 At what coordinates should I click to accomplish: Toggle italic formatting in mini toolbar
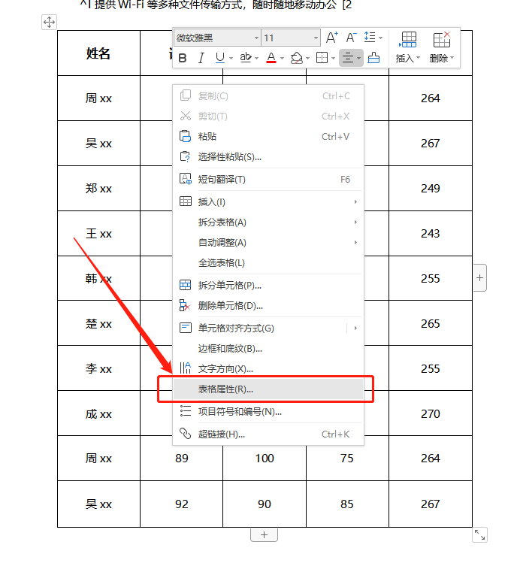pyautogui.click(x=201, y=58)
